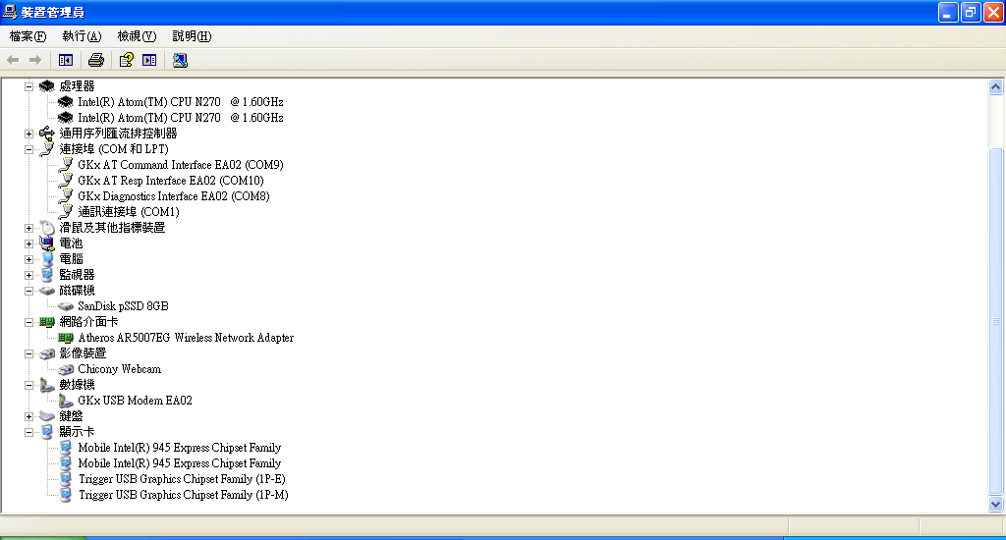The height and width of the screenshot is (540, 1006).
Task: Select second Mobile Intel 945 Express entry
Action: point(180,463)
